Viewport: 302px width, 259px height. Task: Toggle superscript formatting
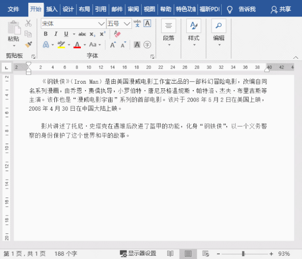(x=103, y=34)
